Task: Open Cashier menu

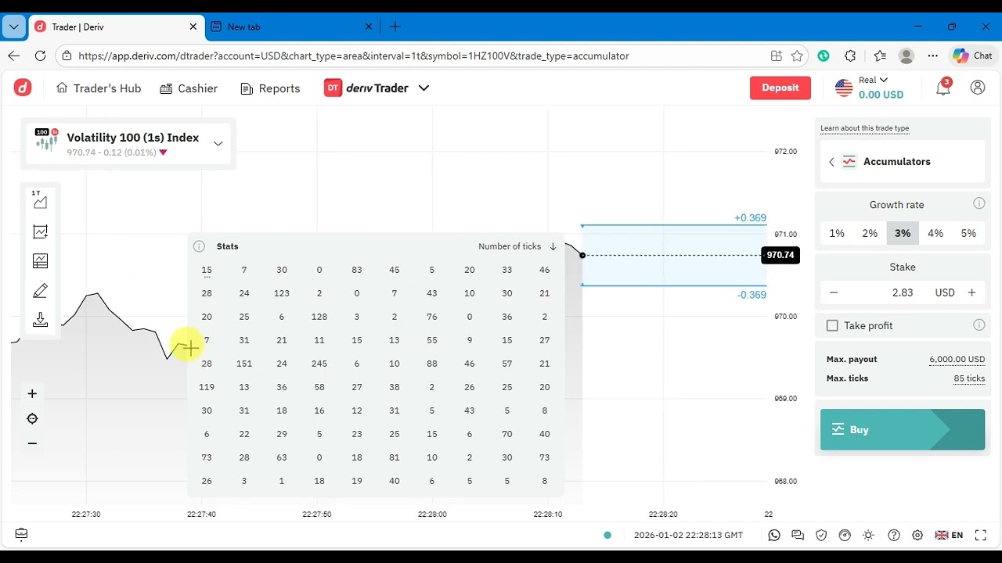Action: pyautogui.click(x=189, y=88)
